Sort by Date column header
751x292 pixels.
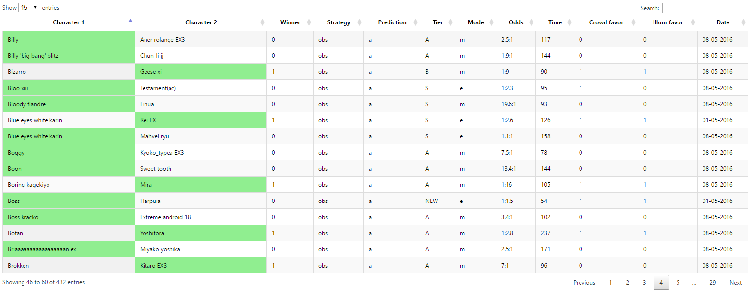tap(723, 22)
